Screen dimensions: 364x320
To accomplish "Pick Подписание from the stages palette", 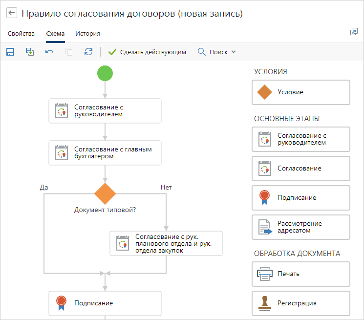I will (300, 198).
